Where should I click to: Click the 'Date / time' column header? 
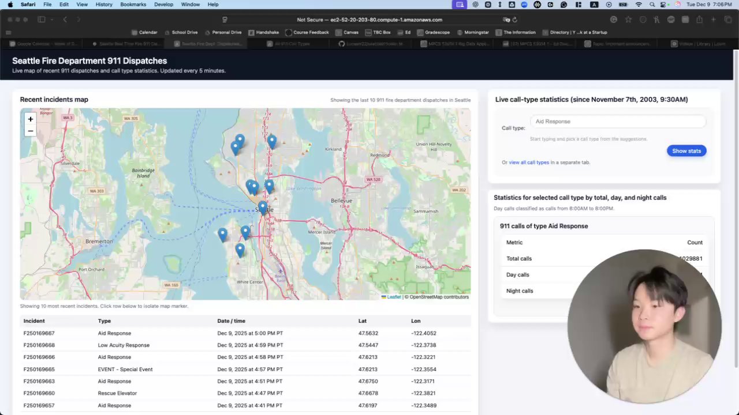pos(231,321)
